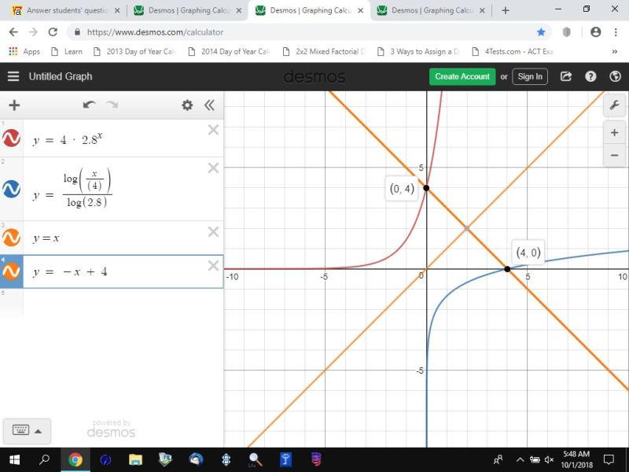Reload the current page
This screenshot has height=472, width=629.
coord(53,32)
